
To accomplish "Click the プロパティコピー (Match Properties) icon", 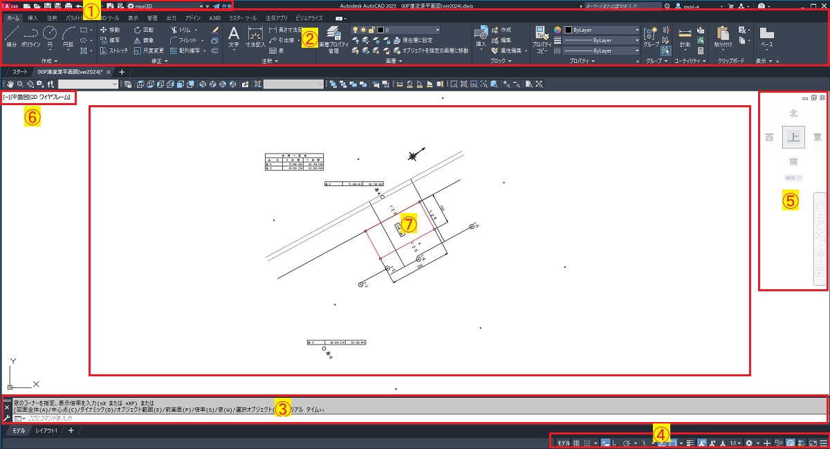I will coord(542,38).
